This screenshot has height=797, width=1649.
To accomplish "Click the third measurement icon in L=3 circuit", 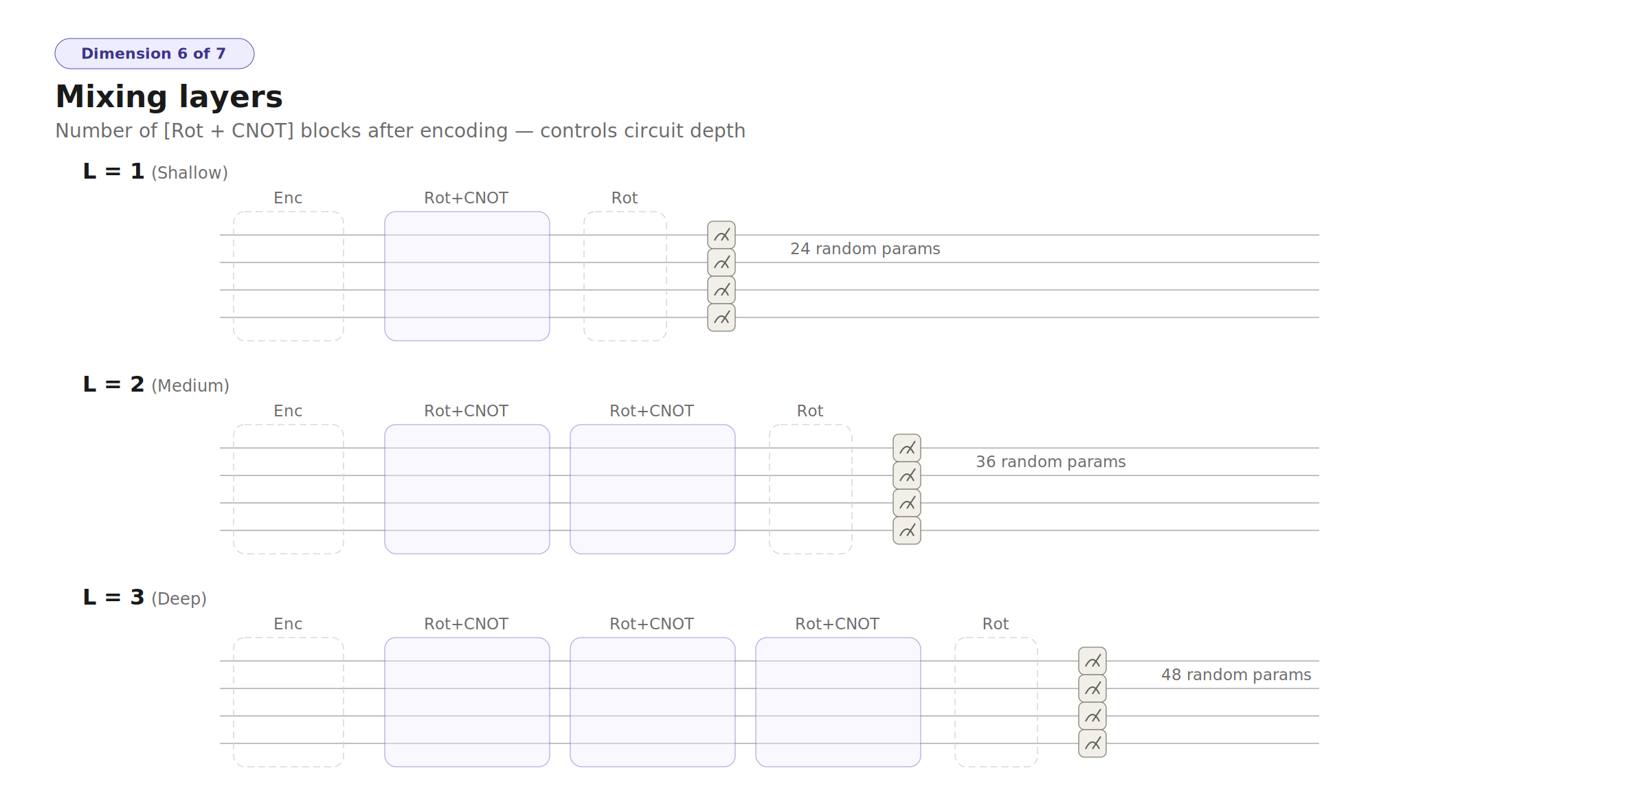I will click(x=1092, y=716).
